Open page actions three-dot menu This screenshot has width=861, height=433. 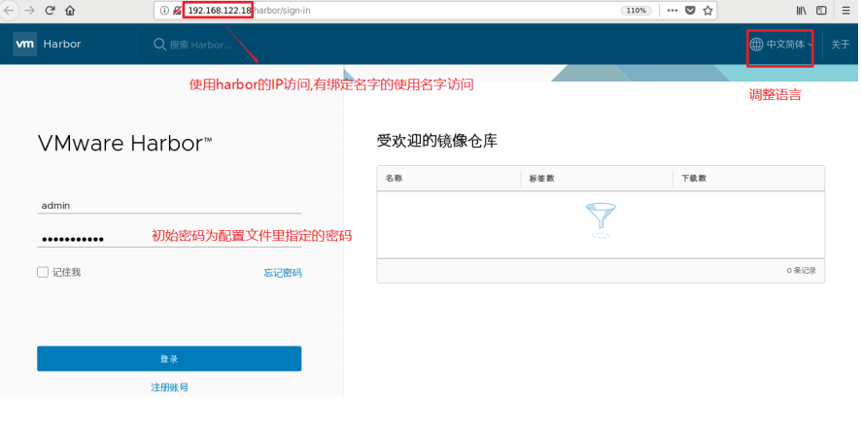(672, 11)
